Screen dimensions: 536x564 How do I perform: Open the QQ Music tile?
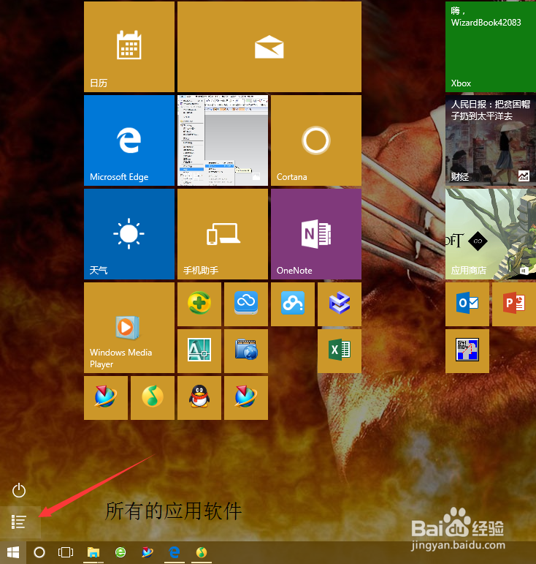[153, 398]
